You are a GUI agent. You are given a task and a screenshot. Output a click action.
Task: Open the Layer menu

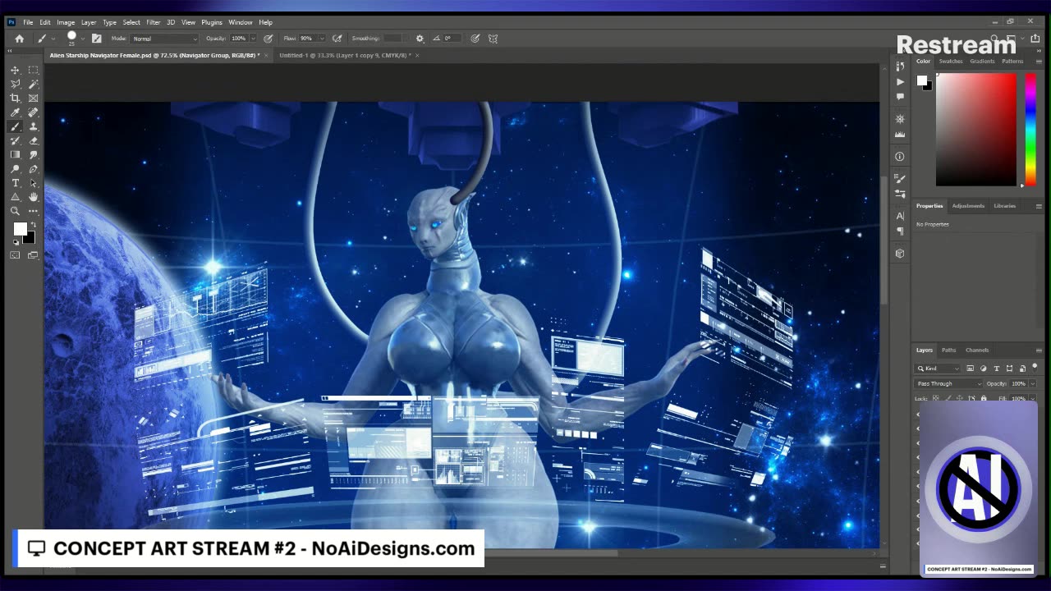pos(89,22)
